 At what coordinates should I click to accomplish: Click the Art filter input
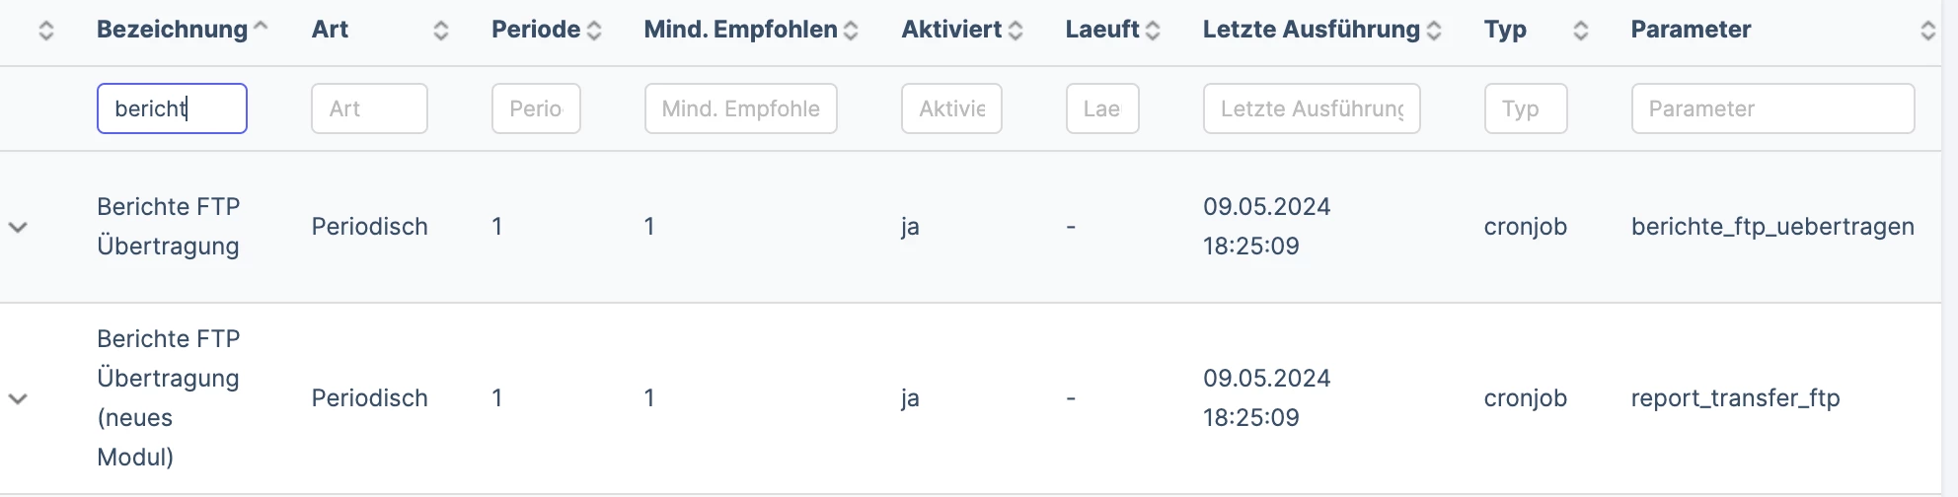369,108
